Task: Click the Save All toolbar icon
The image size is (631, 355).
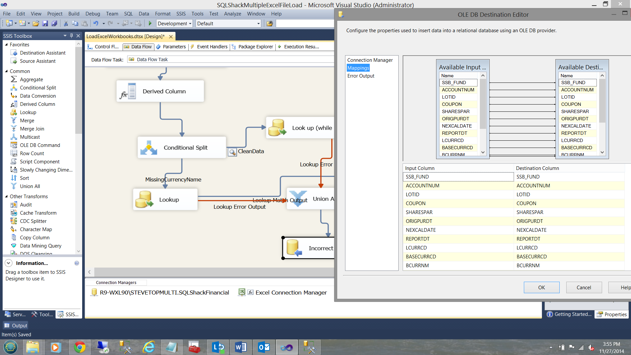Action: coord(54,23)
